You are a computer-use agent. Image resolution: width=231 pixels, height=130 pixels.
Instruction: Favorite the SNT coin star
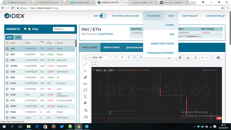(x=7, y=54)
